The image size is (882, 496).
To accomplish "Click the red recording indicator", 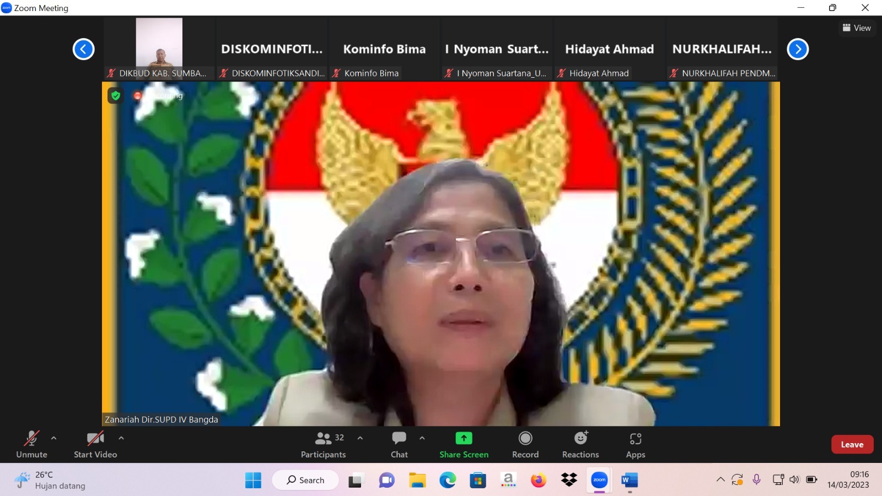I will point(138,95).
